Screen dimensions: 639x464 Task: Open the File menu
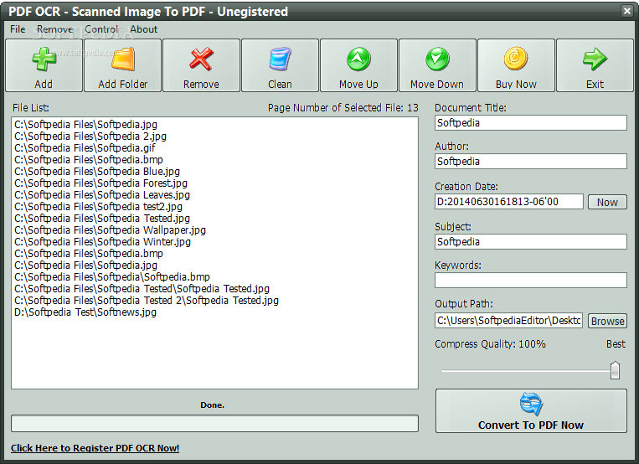pos(18,29)
